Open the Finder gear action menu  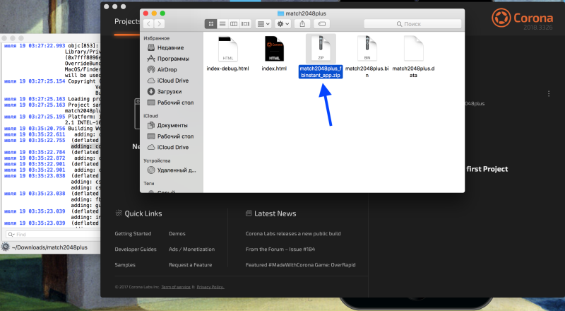[282, 24]
